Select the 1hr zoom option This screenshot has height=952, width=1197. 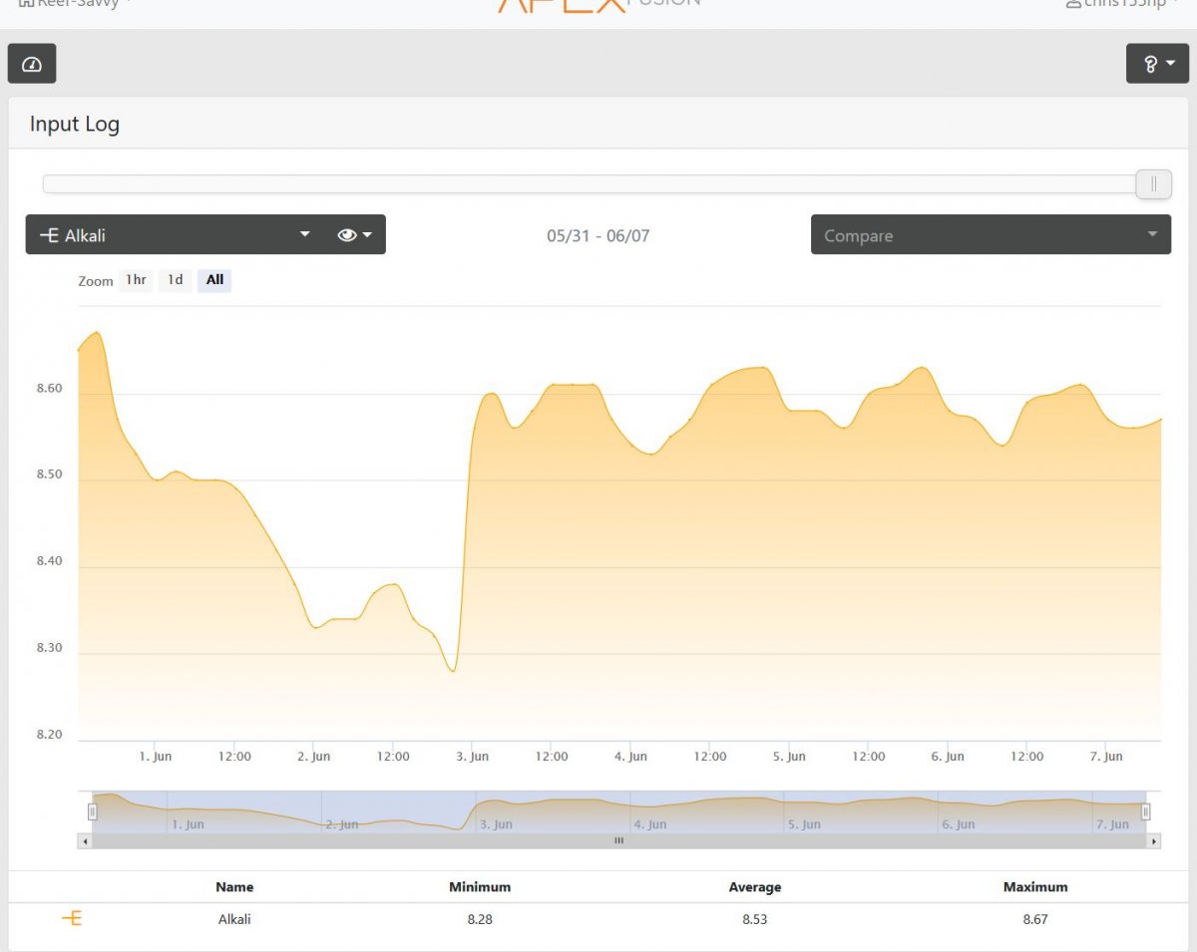click(136, 280)
